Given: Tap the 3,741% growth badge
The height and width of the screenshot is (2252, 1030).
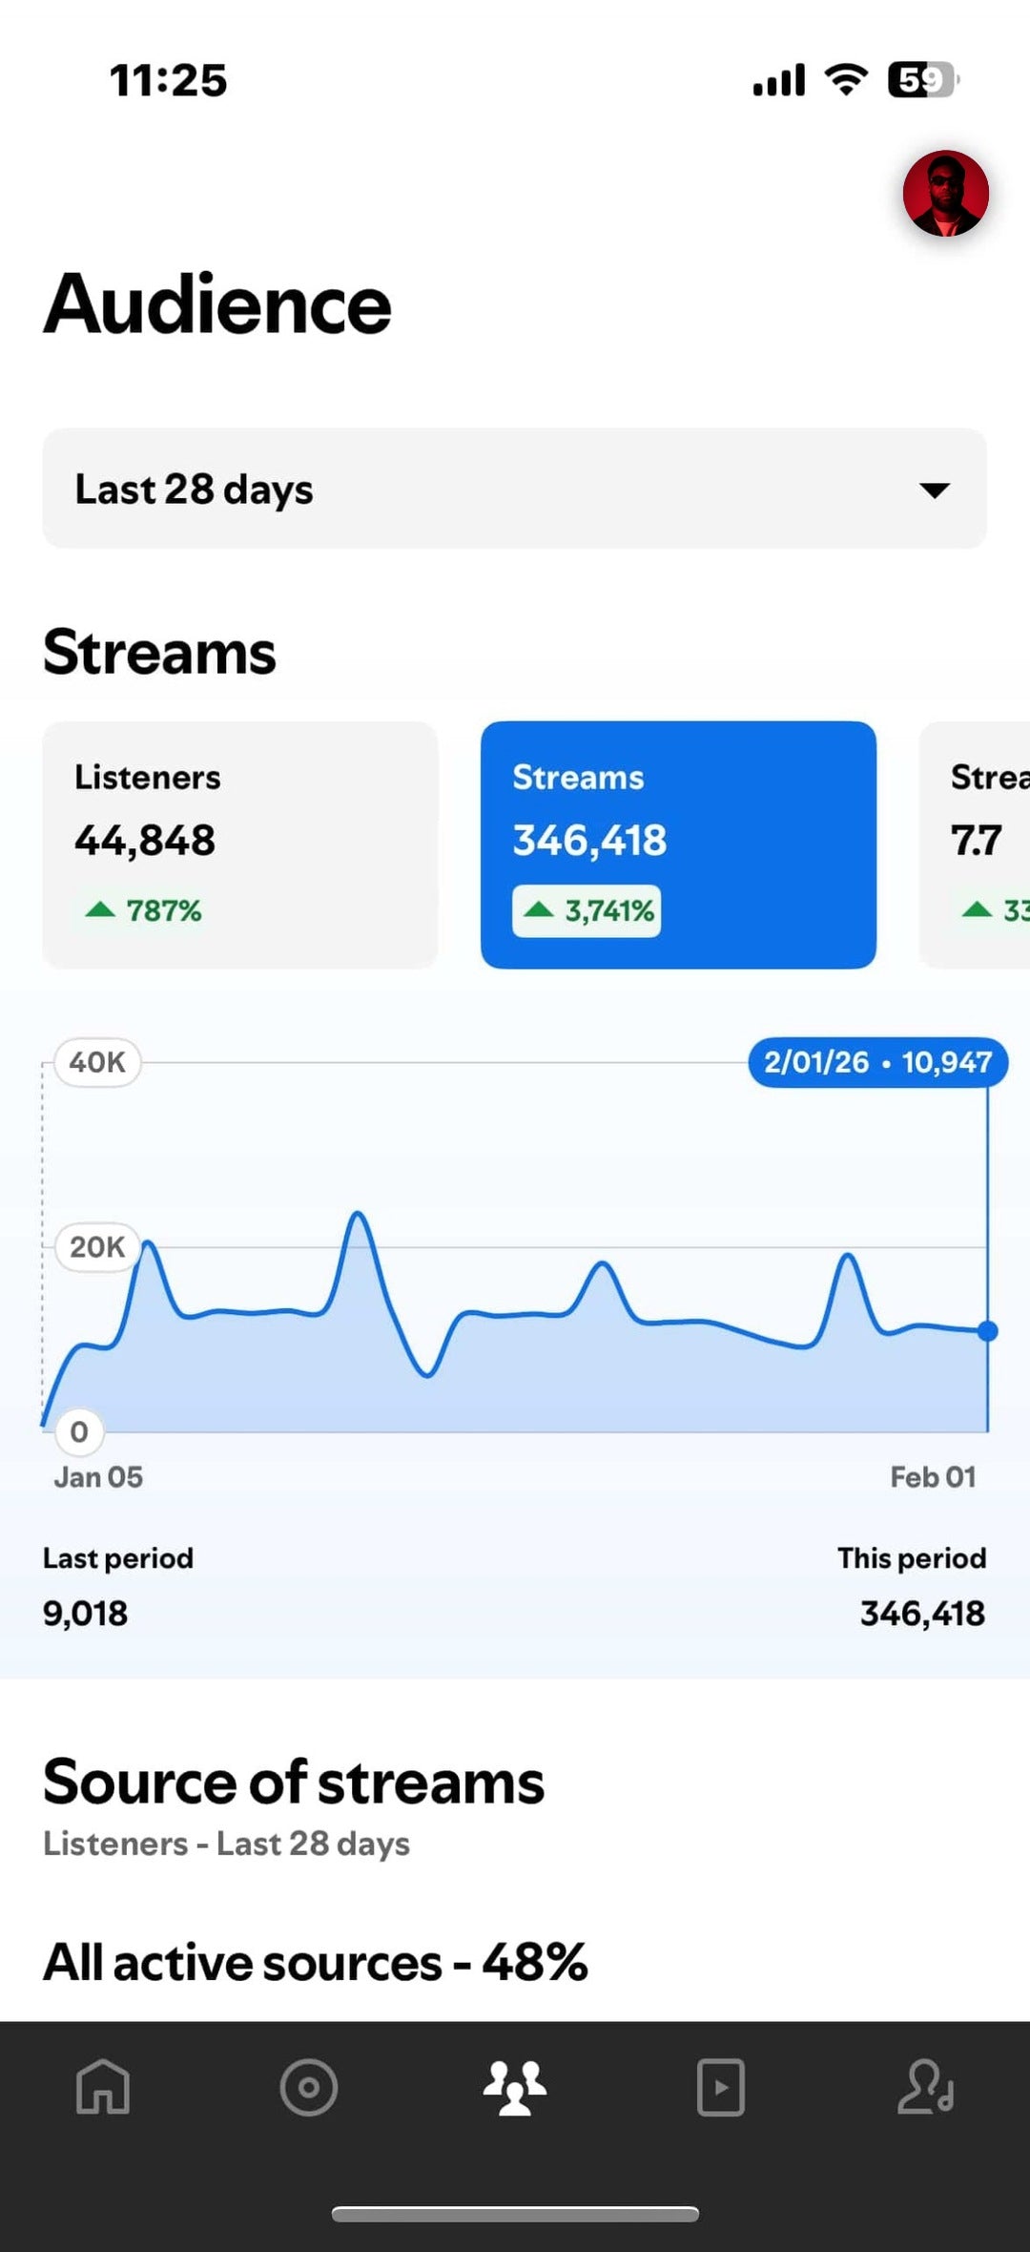Looking at the screenshot, I should [x=587, y=911].
